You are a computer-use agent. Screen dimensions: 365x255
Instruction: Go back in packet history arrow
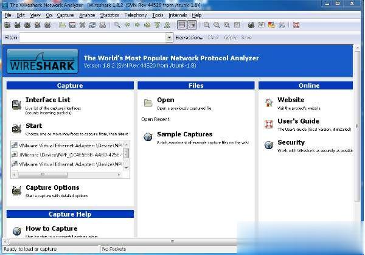(127, 25)
